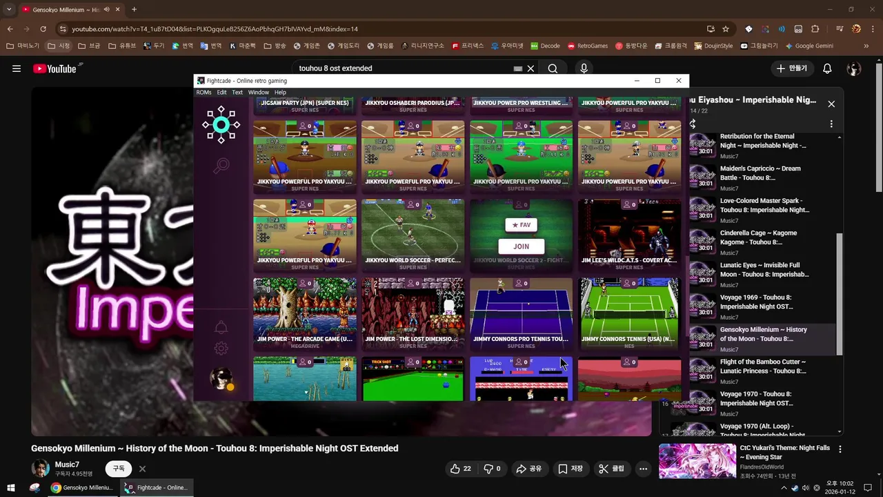The height and width of the screenshot is (497, 883).
Task: Open Fightcade Edit menu
Action: (x=221, y=92)
